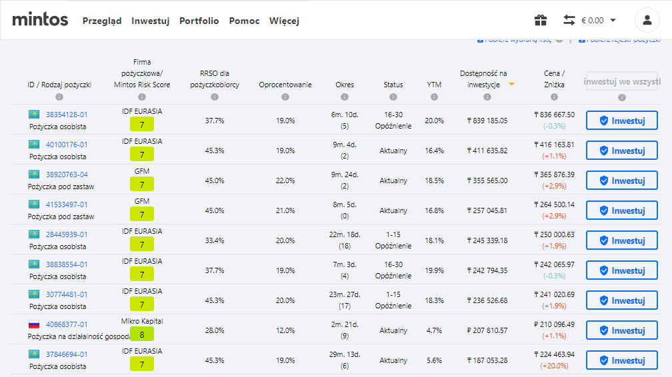Click the Status column header

coord(393,85)
